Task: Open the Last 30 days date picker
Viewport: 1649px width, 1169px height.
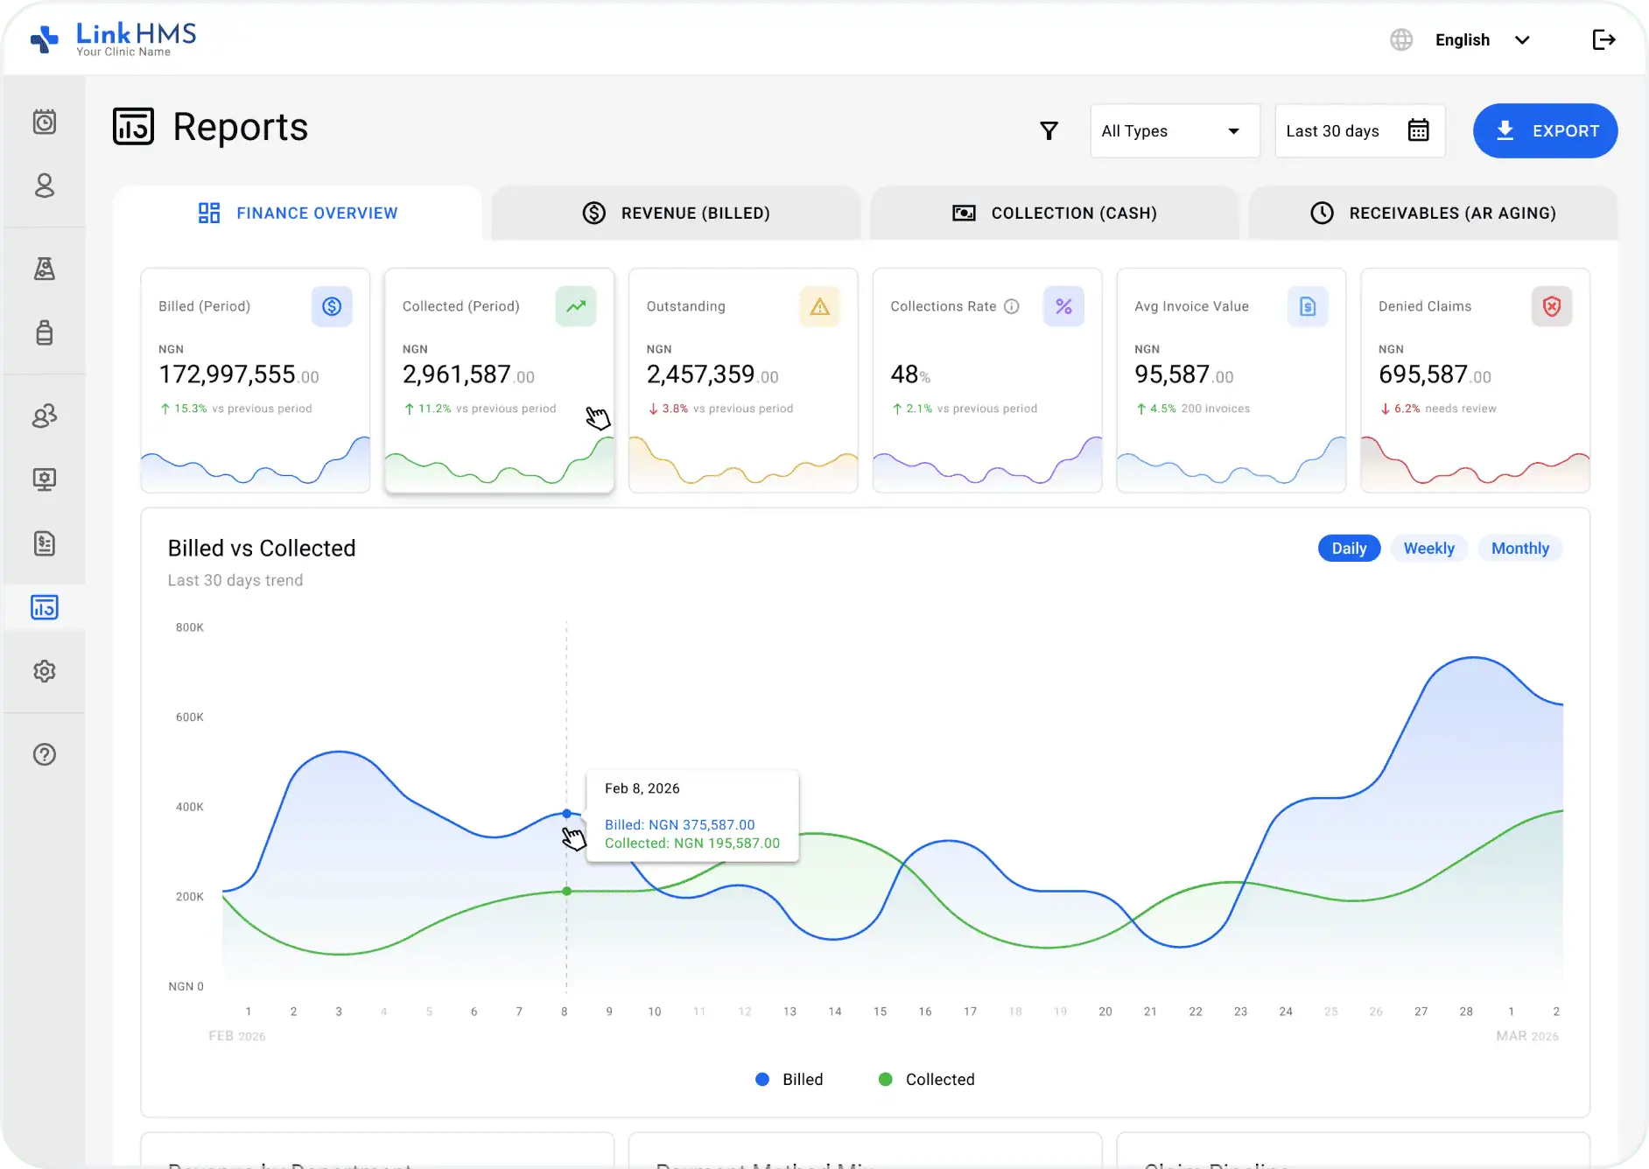Action: click(1358, 131)
